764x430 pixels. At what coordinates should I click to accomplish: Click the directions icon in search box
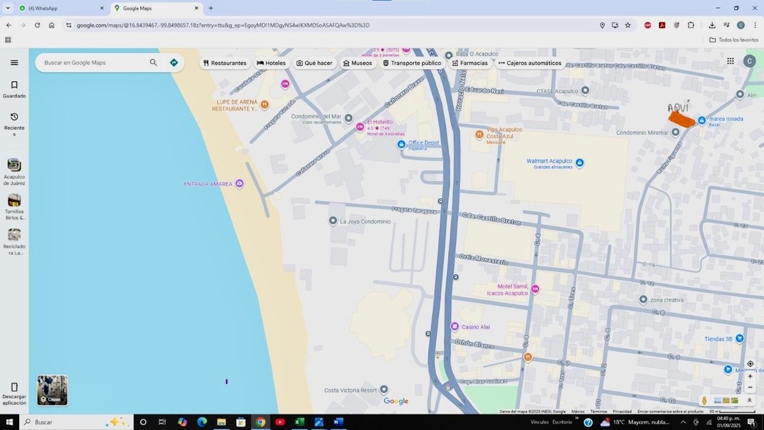pos(174,62)
